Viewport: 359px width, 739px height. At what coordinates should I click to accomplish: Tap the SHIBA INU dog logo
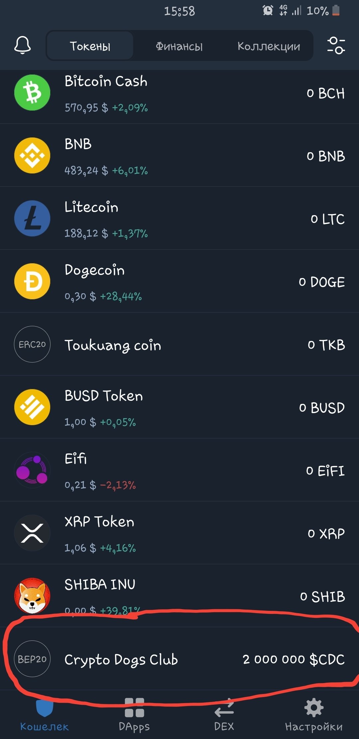point(32,596)
